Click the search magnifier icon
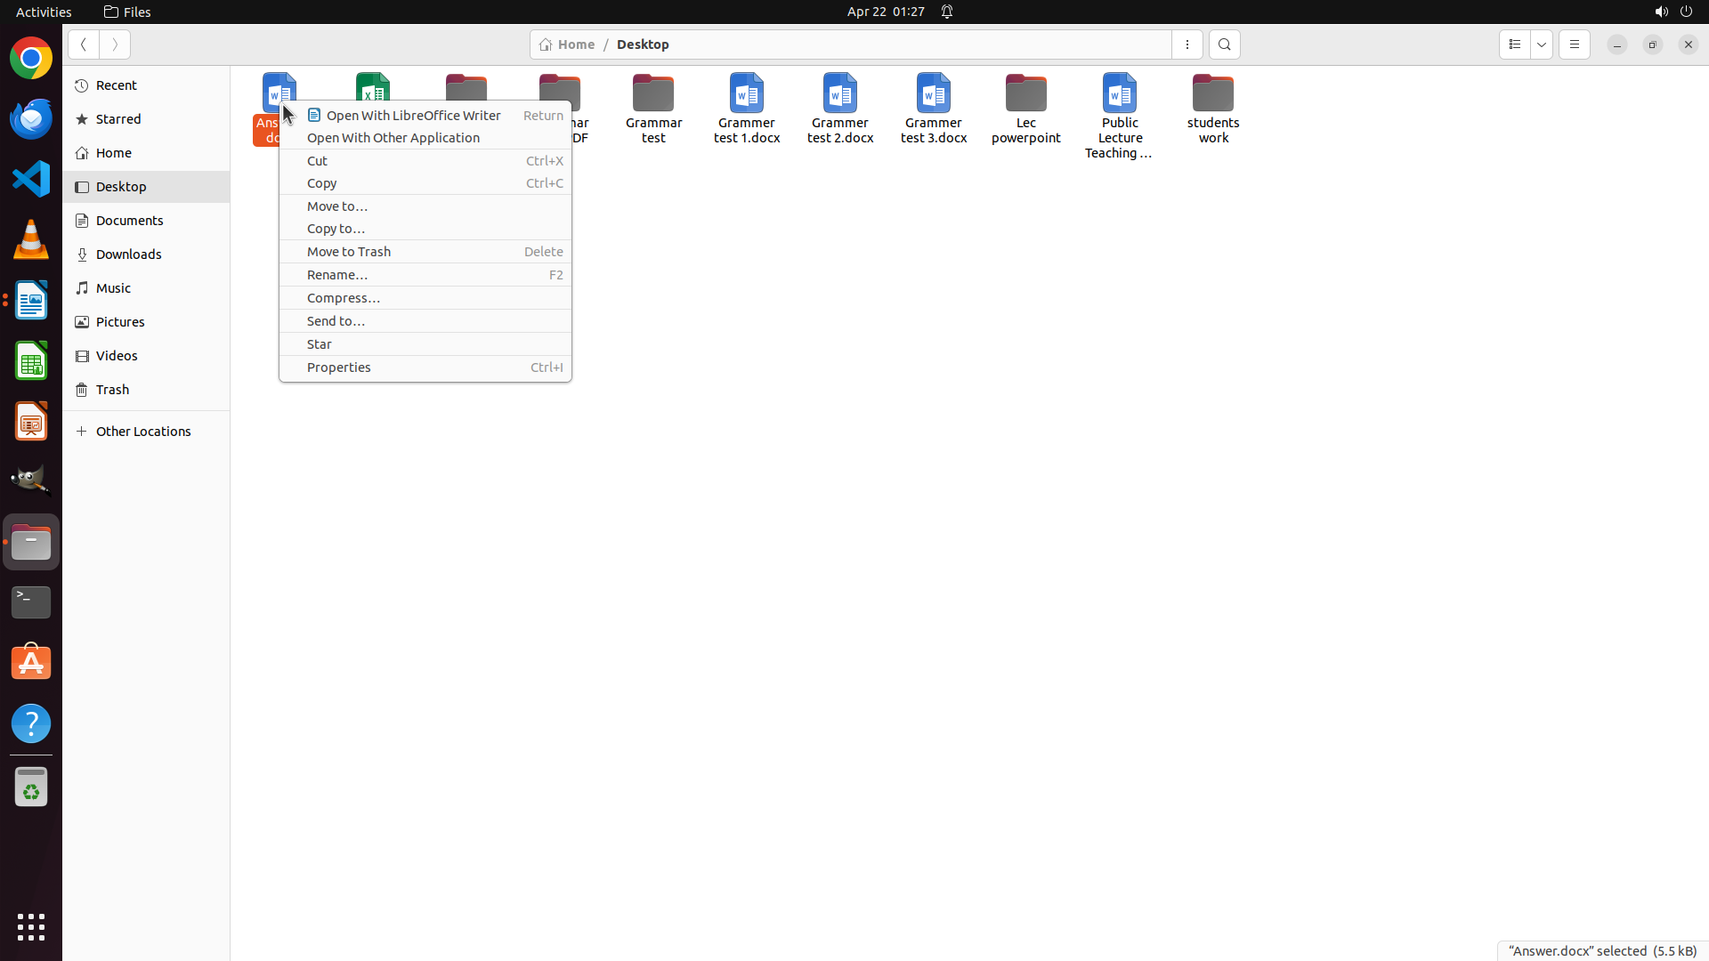1709x961 pixels. 1224,44
